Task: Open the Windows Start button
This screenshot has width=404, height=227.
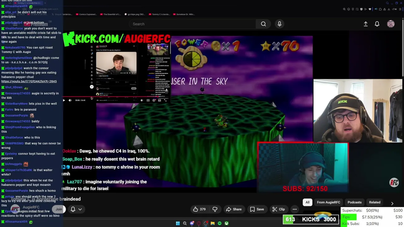Action: [x=178, y=223]
